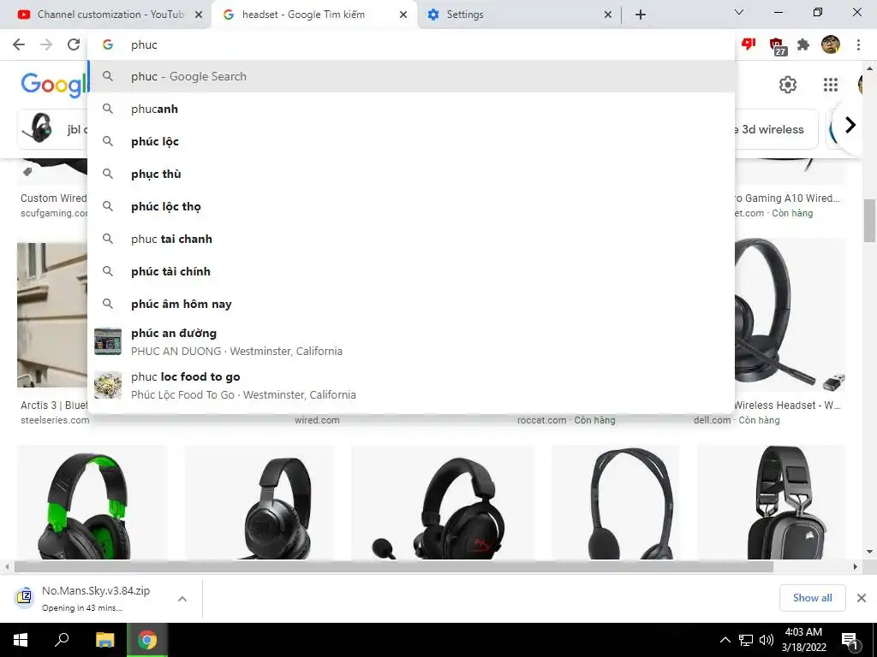The image size is (877, 657).
Task: Open the steelseries.com source link
Action: (54, 420)
